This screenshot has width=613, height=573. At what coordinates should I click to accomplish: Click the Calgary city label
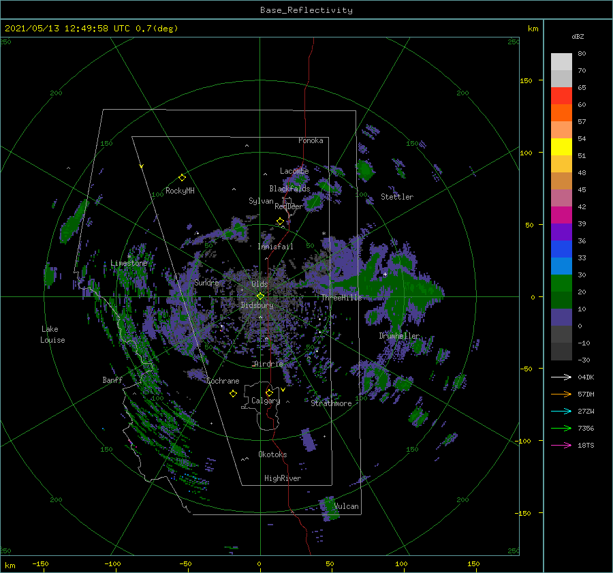[266, 401]
